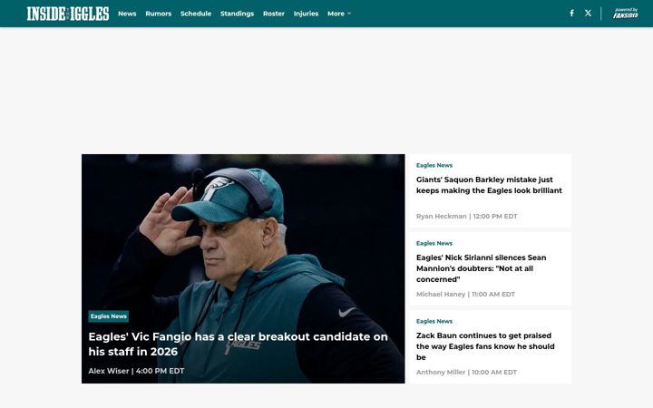Open the X (Twitter) icon in header
653x408 pixels.
pyautogui.click(x=588, y=14)
